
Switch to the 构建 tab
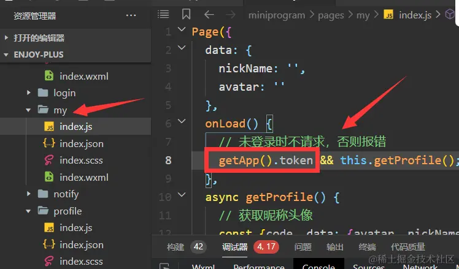click(x=175, y=247)
